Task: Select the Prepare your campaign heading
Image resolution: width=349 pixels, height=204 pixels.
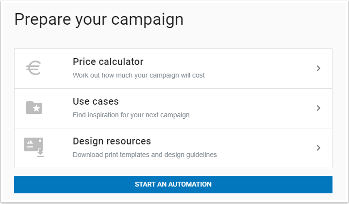Action: pos(99,19)
